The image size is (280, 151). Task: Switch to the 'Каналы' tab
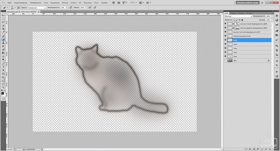233,13
